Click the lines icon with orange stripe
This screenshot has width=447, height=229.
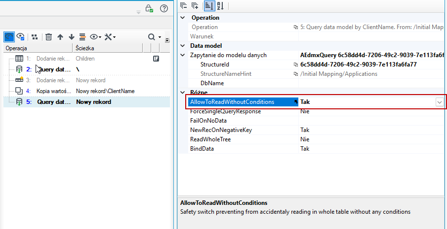pyautogui.click(x=82, y=37)
